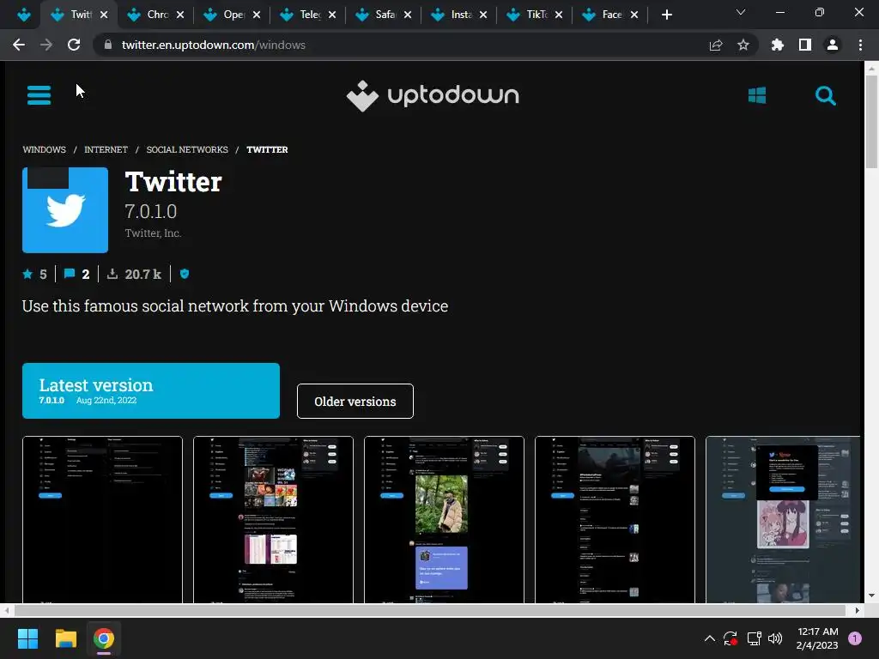Image resolution: width=879 pixels, height=659 pixels.
Task: Click the horizontal scroll right arrow
Action: coord(857,610)
